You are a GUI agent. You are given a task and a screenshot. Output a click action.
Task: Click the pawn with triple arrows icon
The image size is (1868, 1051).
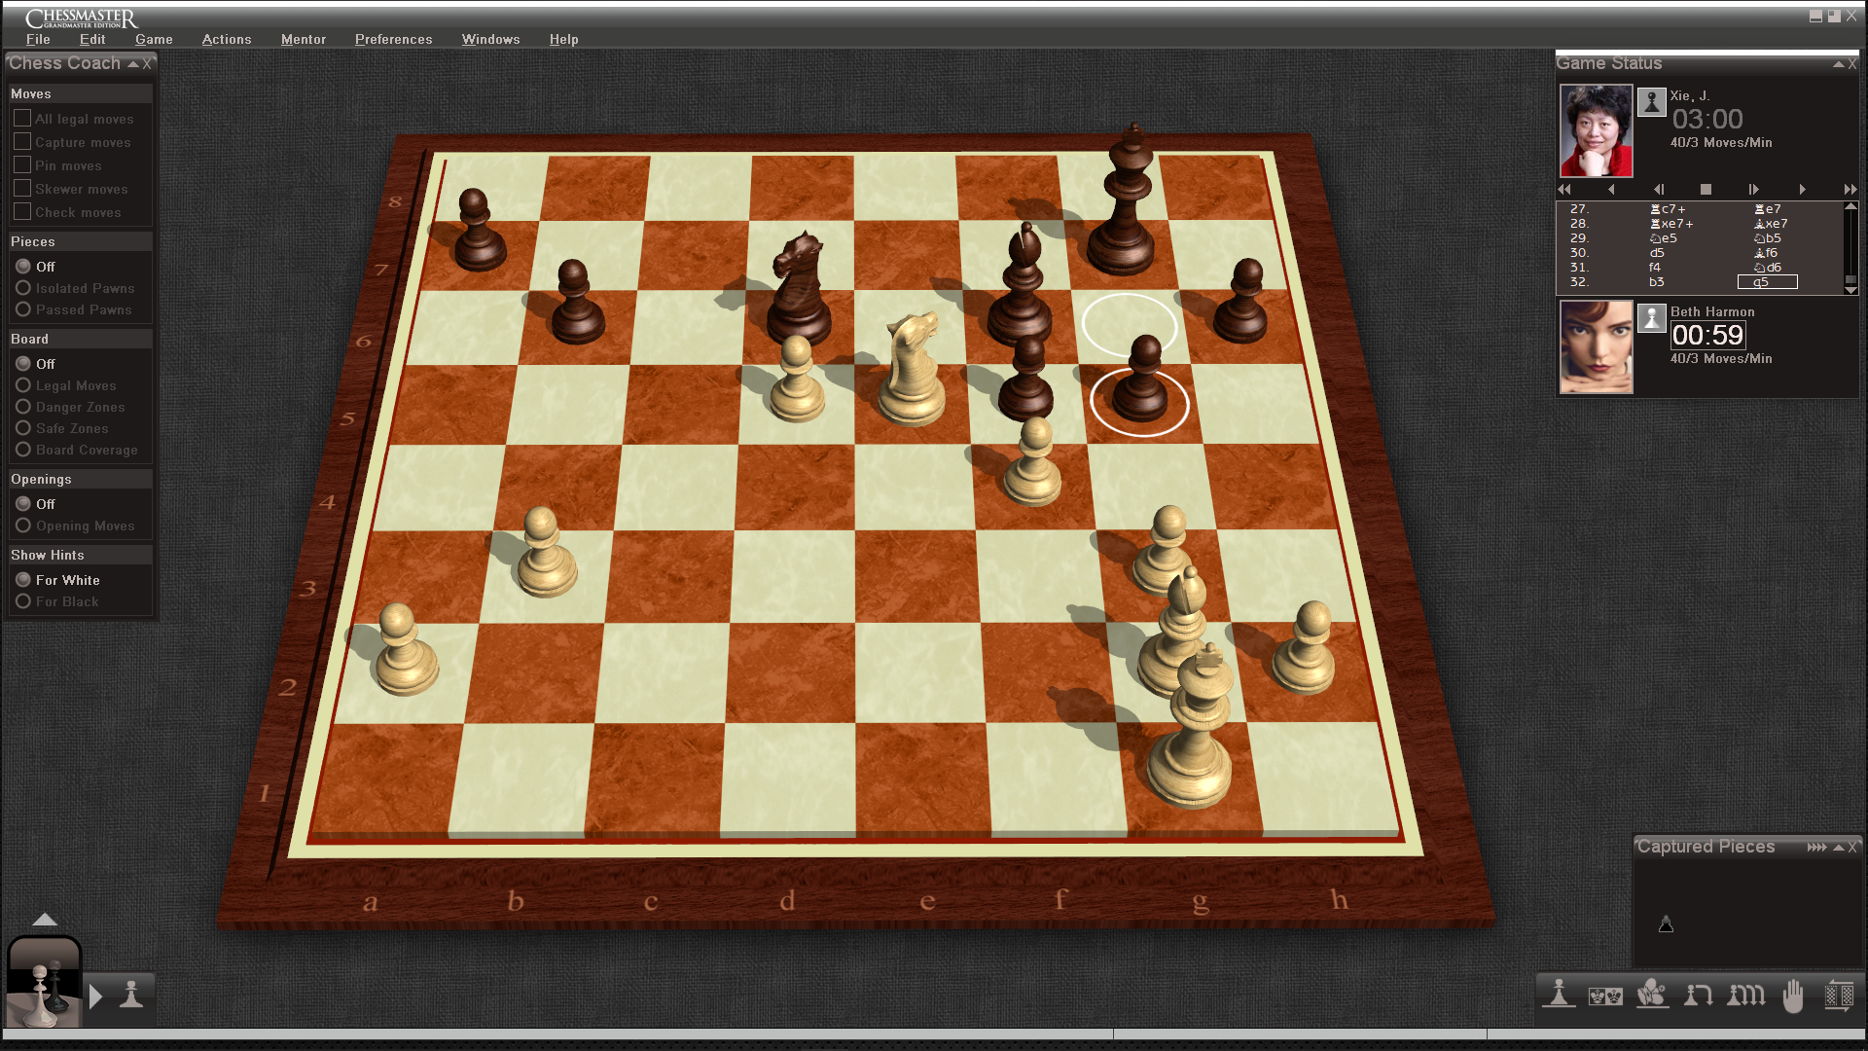1745,996
